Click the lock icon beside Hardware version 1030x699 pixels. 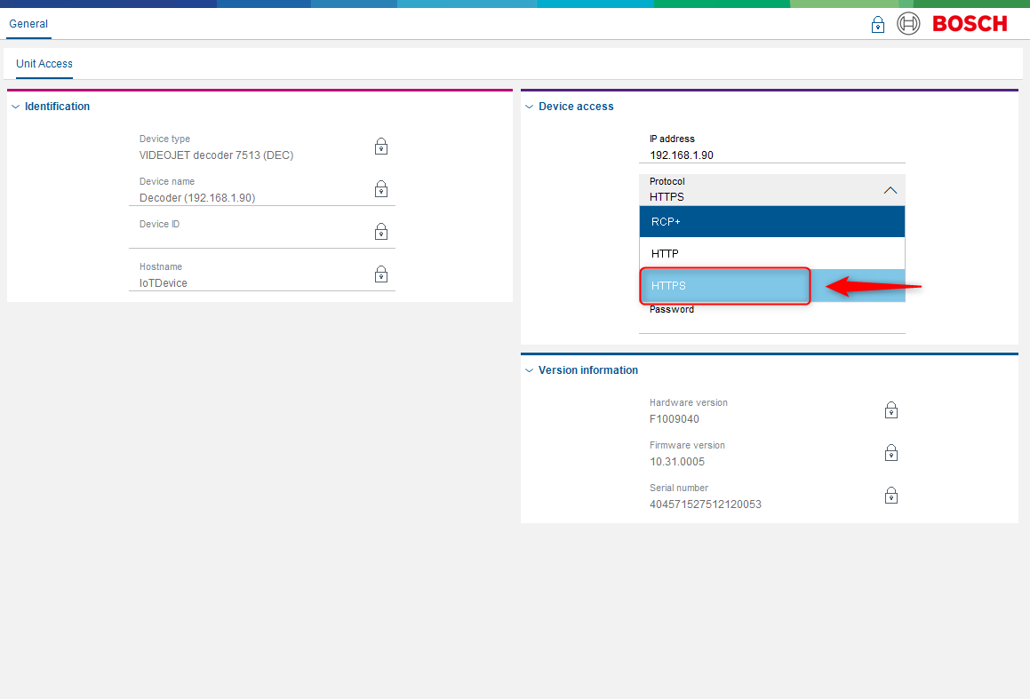click(x=890, y=410)
